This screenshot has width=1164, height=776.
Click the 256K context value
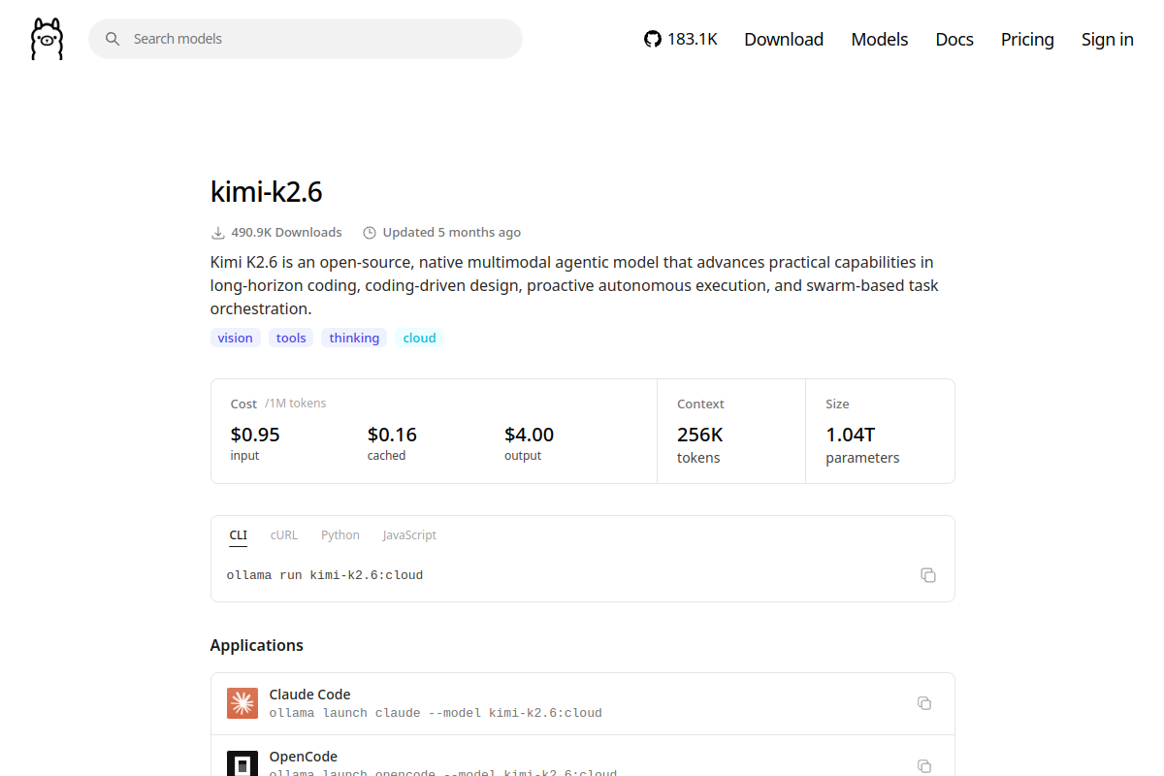point(700,435)
